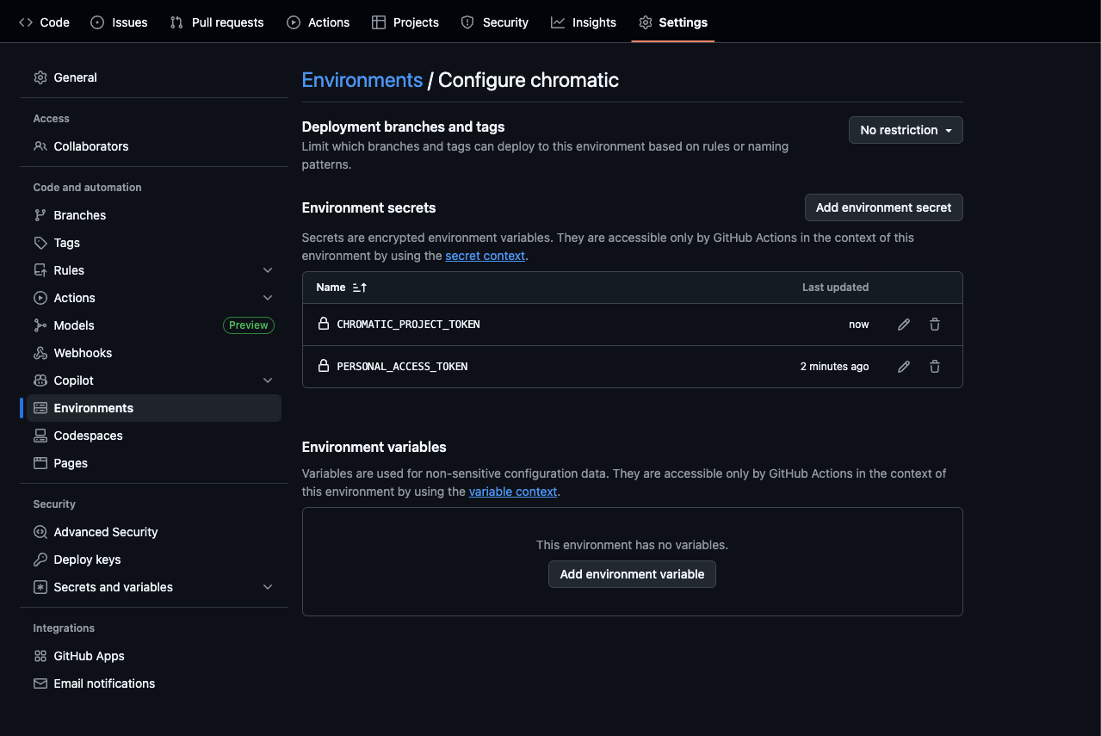Click the lock icon beside PERSONAL_ACCESS_TOKEN
The image size is (1101, 736).
click(x=324, y=366)
